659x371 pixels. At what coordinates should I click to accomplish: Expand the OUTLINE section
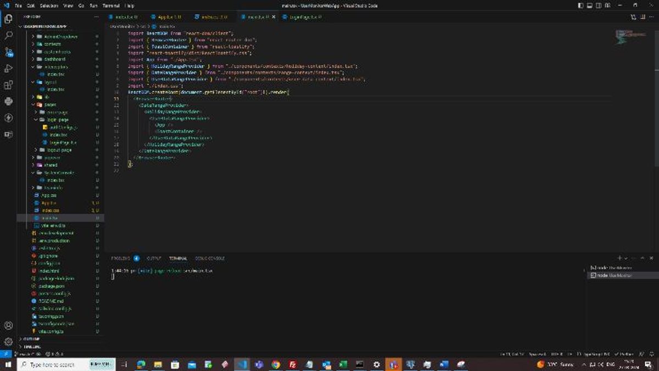point(32,339)
